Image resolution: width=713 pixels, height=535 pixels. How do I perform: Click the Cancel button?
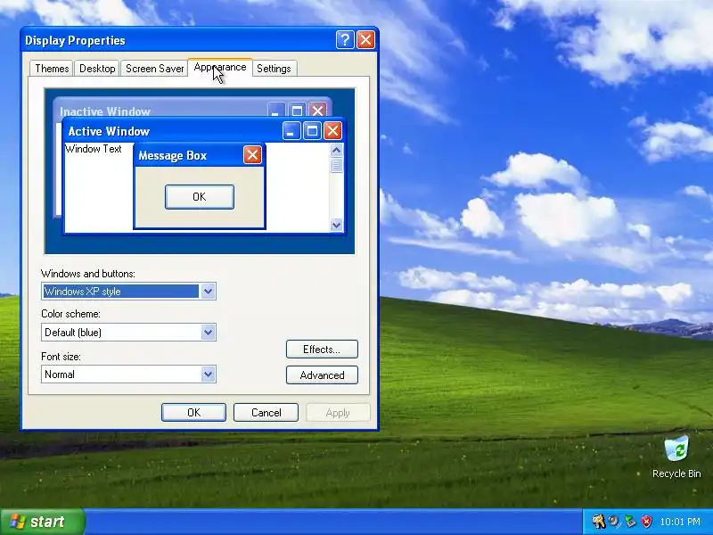(x=266, y=413)
